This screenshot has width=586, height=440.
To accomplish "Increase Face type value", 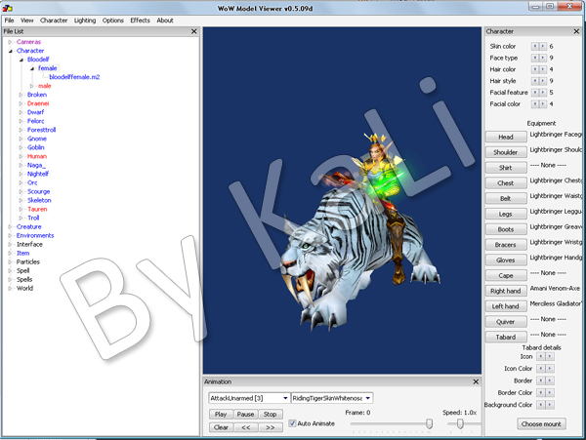I will (543, 58).
